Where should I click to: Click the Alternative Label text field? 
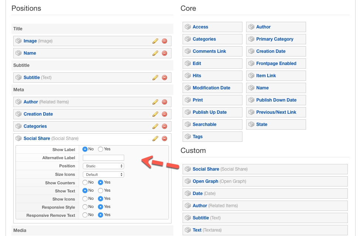click(x=103, y=158)
